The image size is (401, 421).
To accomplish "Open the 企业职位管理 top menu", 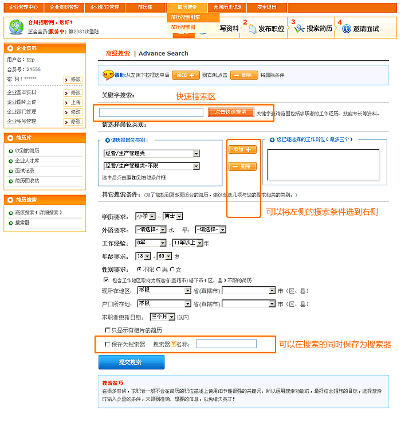I will tap(104, 7).
